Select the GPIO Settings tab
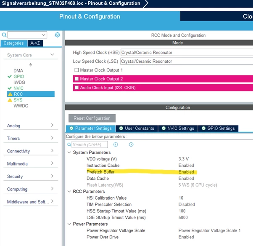This screenshot has height=246, width=253. coord(218,128)
